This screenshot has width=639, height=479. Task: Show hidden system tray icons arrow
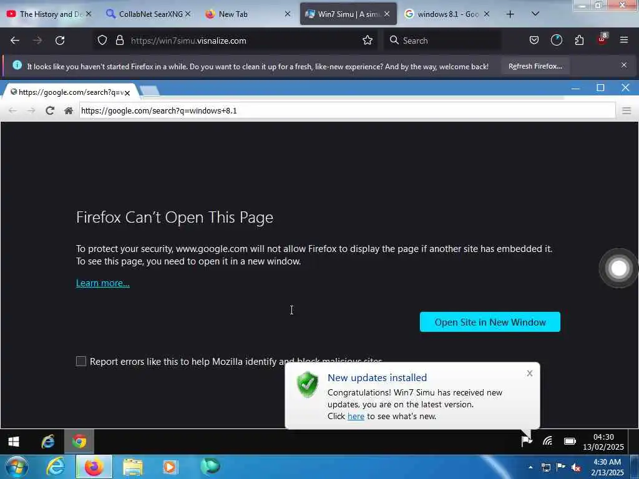(x=530, y=467)
